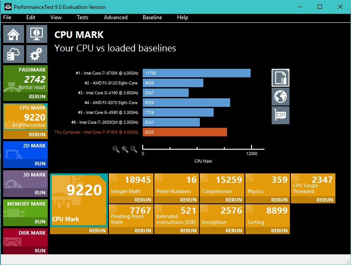The image size is (351, 265).
Task: Select the Prime Numbers 16 tile
Action: (177, 185)
